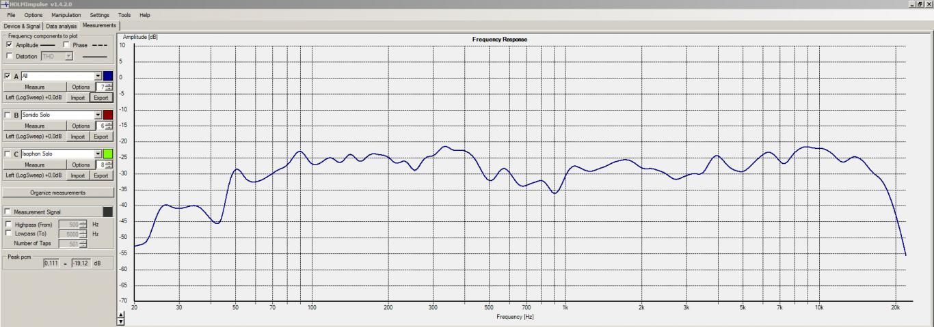Click Import for Sonido Solo

(x=78, y=137)
